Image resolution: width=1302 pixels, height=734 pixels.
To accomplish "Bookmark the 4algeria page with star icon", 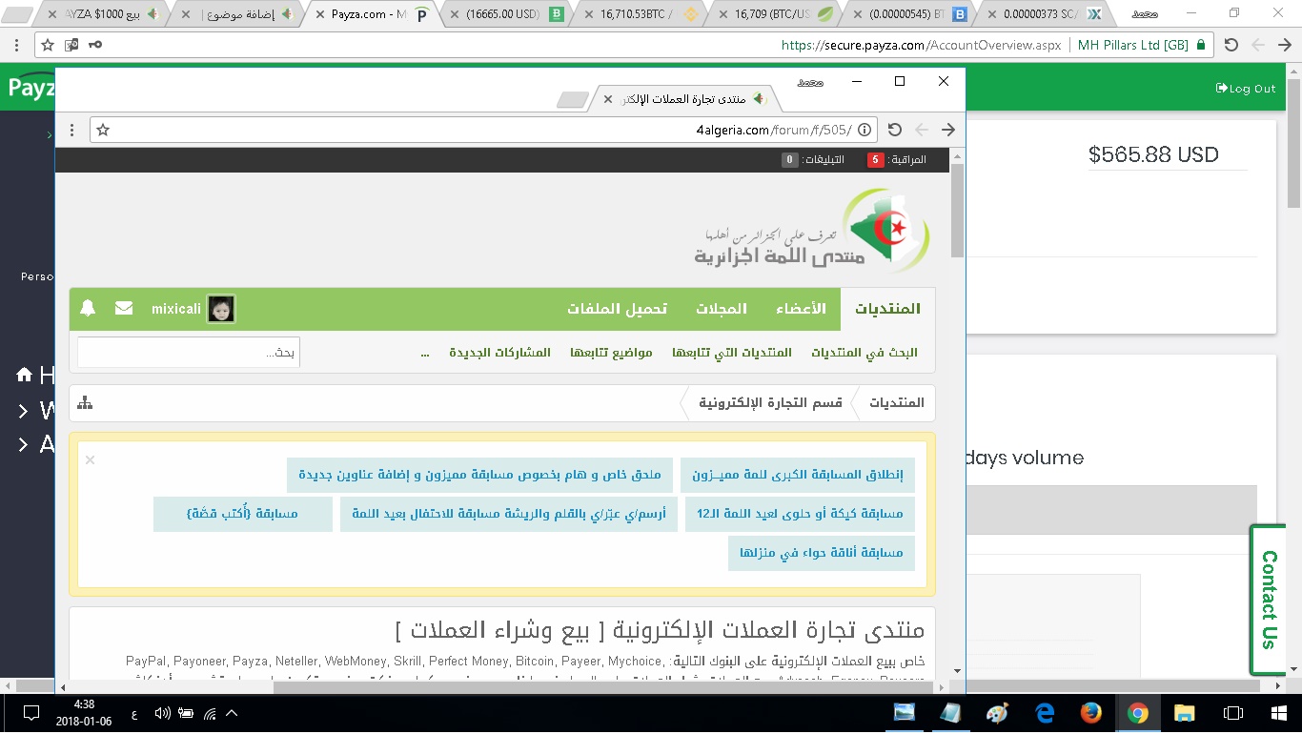I will click(x=103, y=130).
